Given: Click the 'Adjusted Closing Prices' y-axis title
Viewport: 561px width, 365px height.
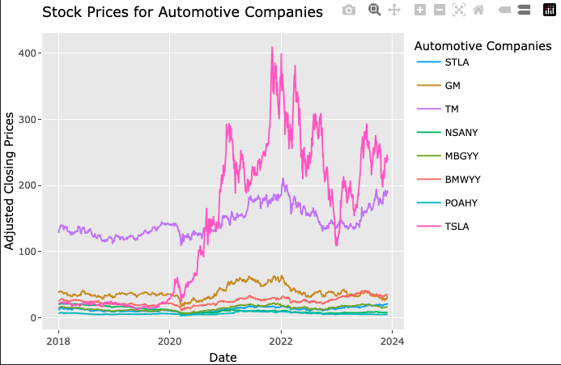Looking at the screenshot, I should [9, 181].
